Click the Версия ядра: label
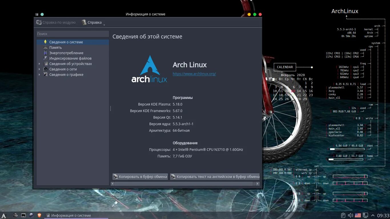390x219 pixels. tap(160, 124)
